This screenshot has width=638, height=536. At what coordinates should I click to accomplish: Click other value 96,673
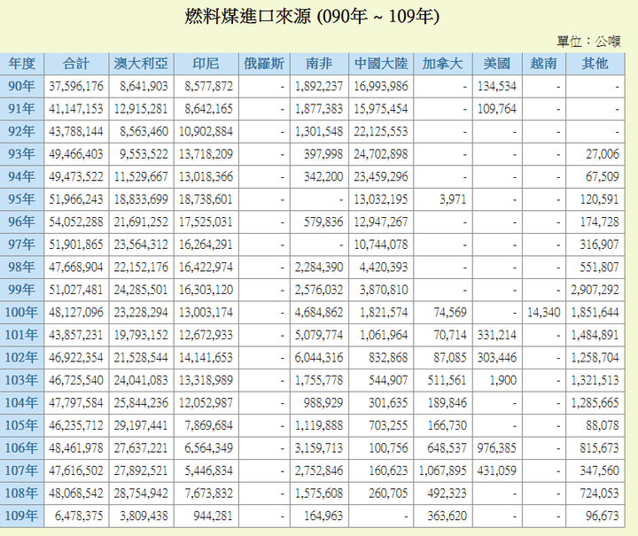click(x=603, y=516)
